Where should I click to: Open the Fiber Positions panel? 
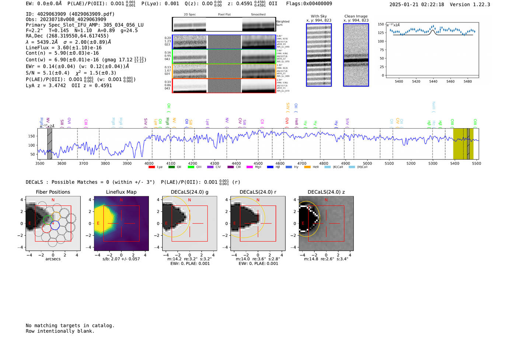[x=53, y=224]
